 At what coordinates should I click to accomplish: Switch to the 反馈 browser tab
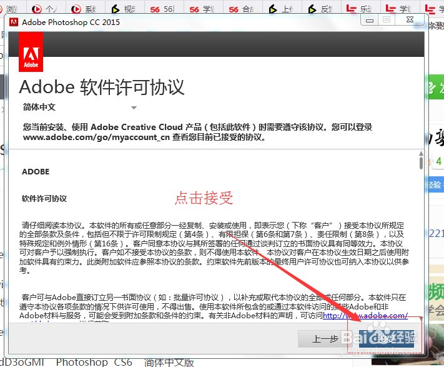[322, 9]
